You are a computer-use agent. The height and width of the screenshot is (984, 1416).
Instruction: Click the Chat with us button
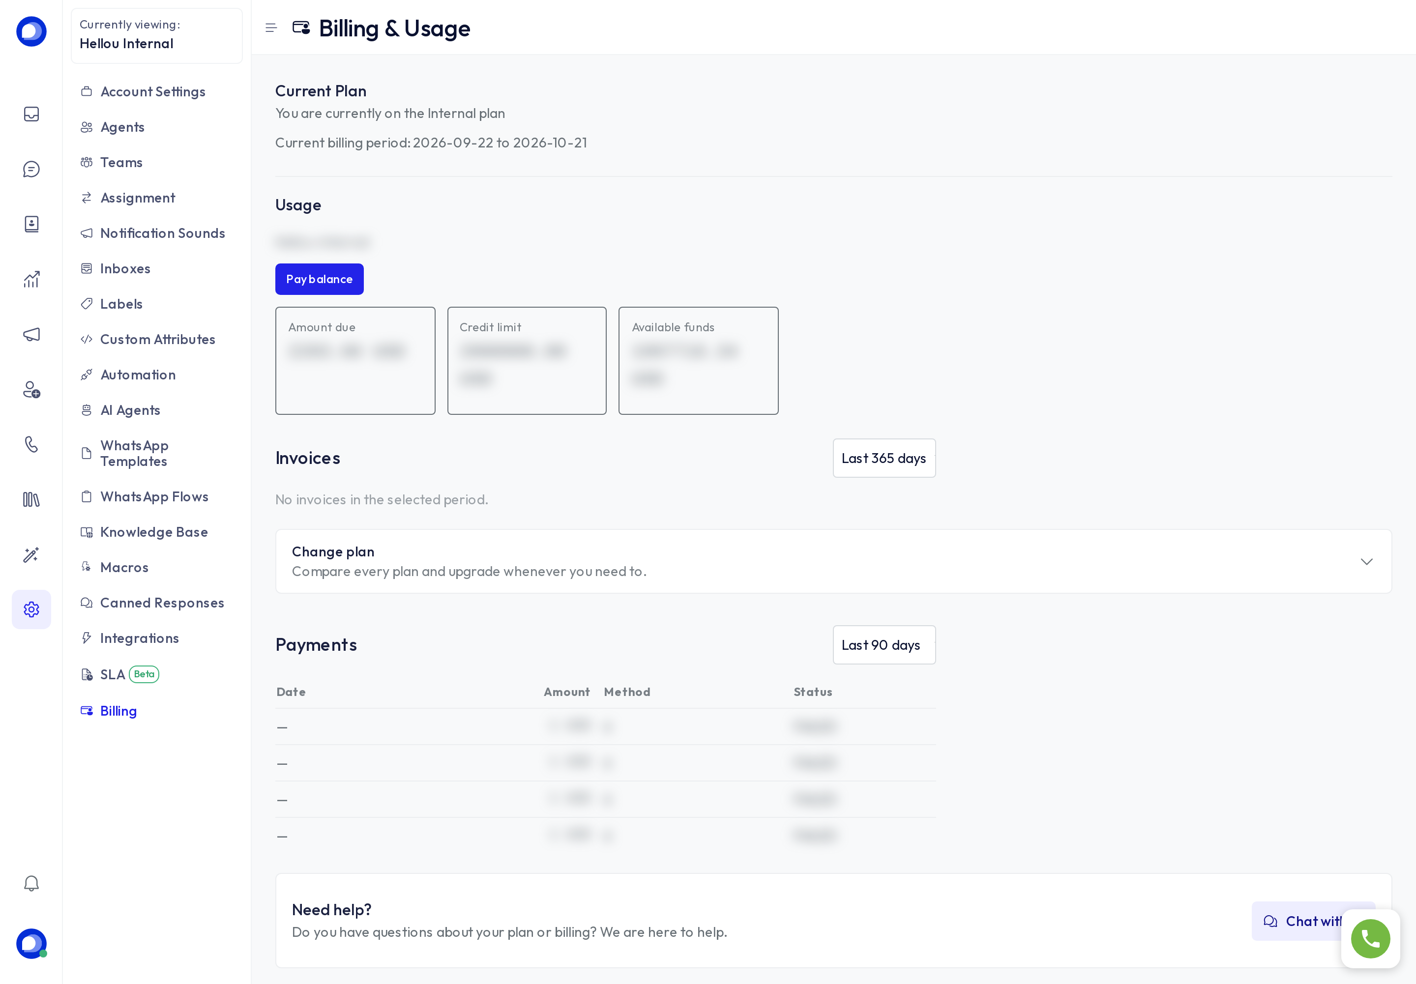(1313, 921)
